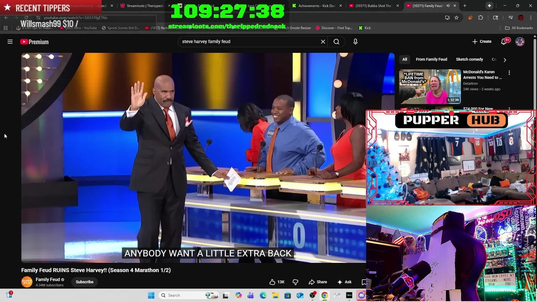The height and width of the screenshot is (302, 537).
Task: Click the Ask button
Action: (x=344, y=282)
